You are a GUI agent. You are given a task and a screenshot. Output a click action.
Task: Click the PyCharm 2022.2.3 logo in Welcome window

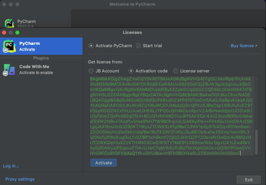coord(9,23)
